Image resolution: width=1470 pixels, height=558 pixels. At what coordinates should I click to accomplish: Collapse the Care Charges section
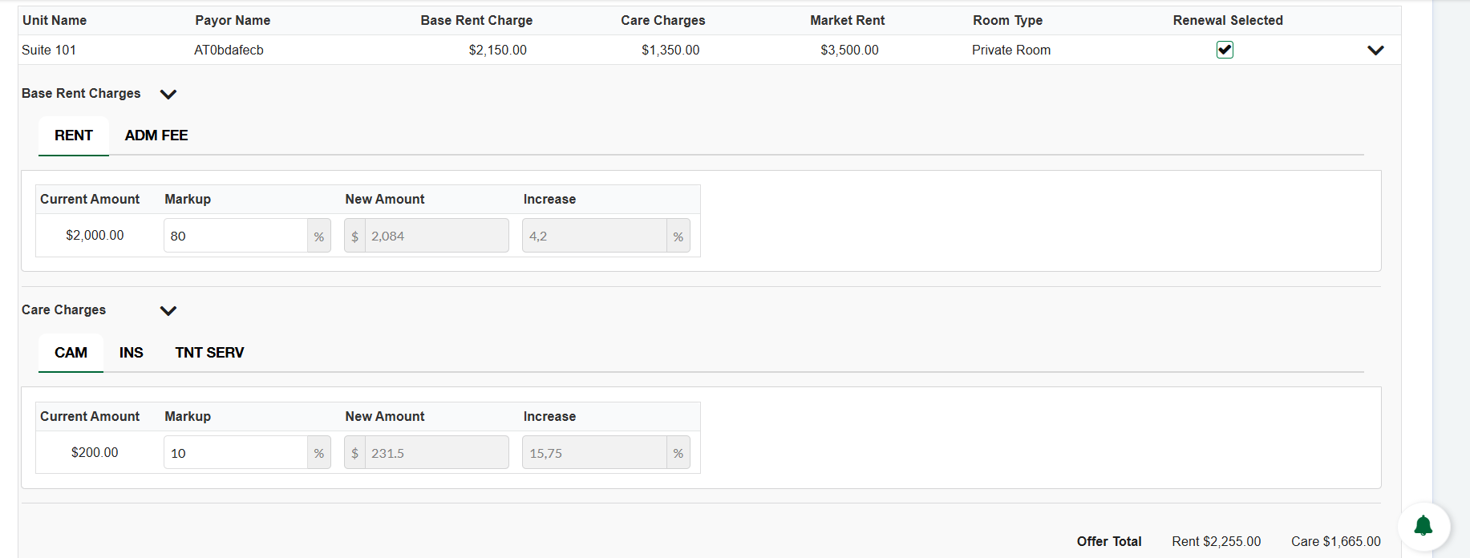[168, 310]
